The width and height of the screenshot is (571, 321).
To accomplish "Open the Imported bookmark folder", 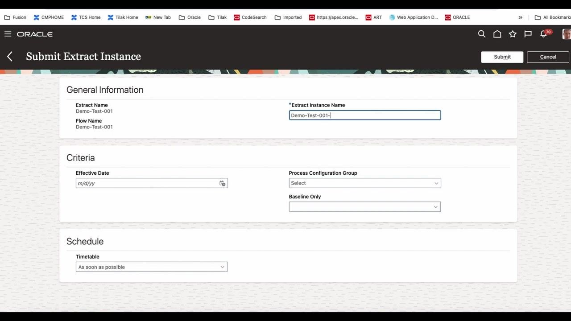I will 288,17.
